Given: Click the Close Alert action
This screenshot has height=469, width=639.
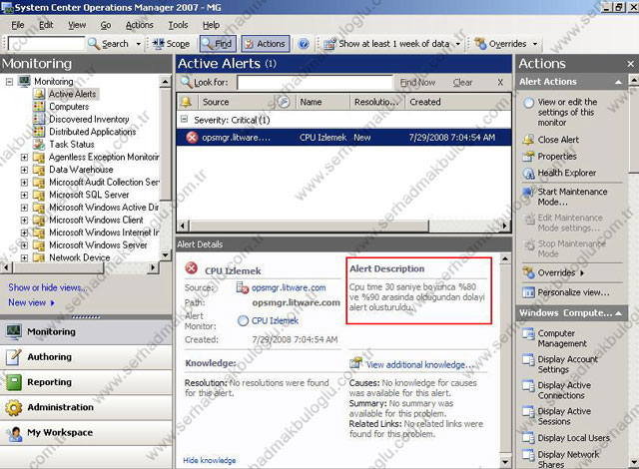Looking at the screenshot, I should (x=558, y=140).
